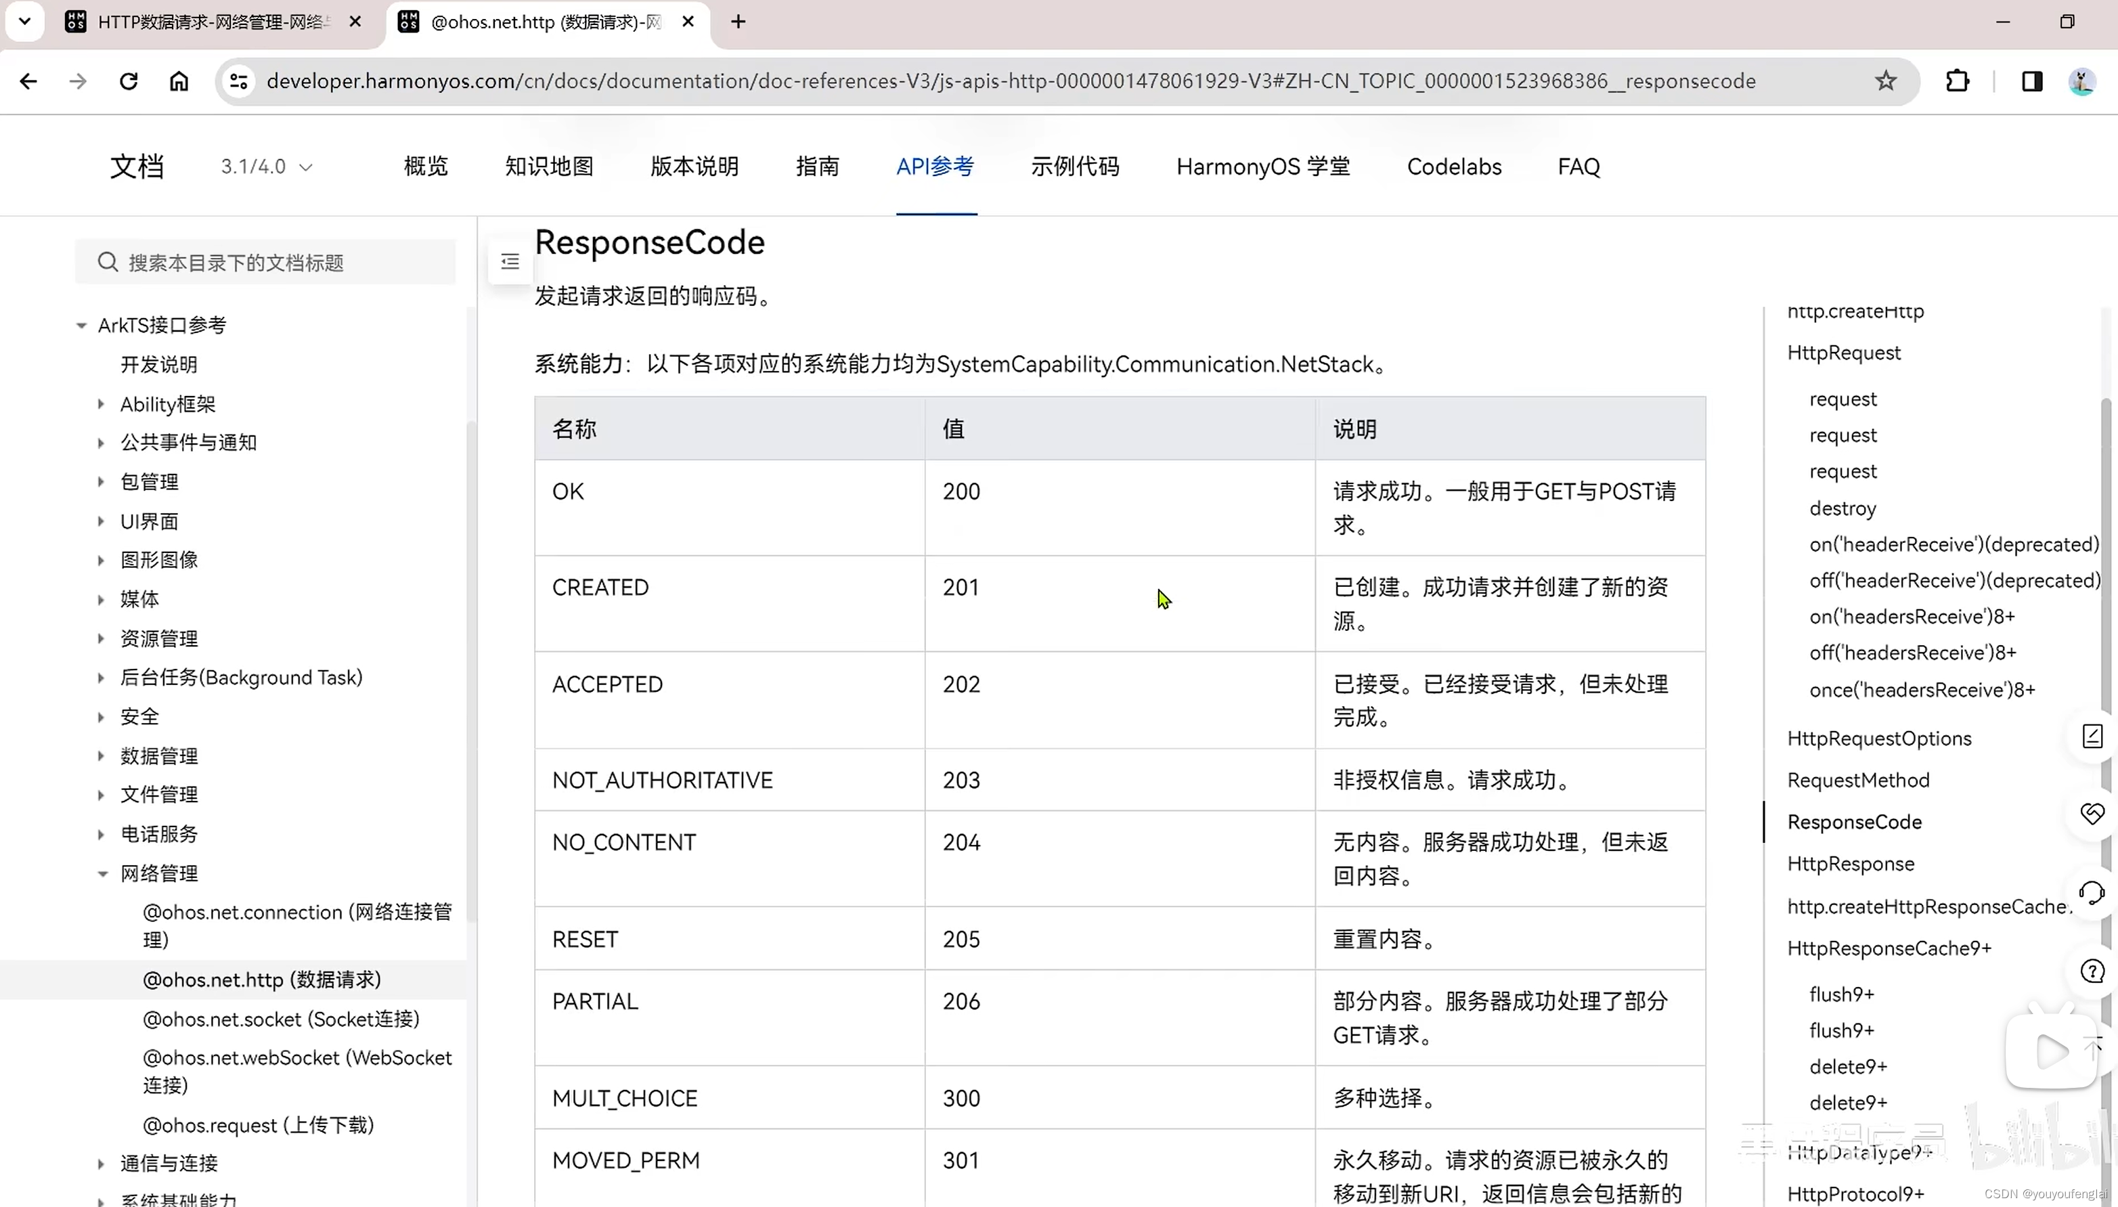Screen dimensions: 2118x1207
Task: Open the help question mark icon
Action: [x=2092, y=971]
